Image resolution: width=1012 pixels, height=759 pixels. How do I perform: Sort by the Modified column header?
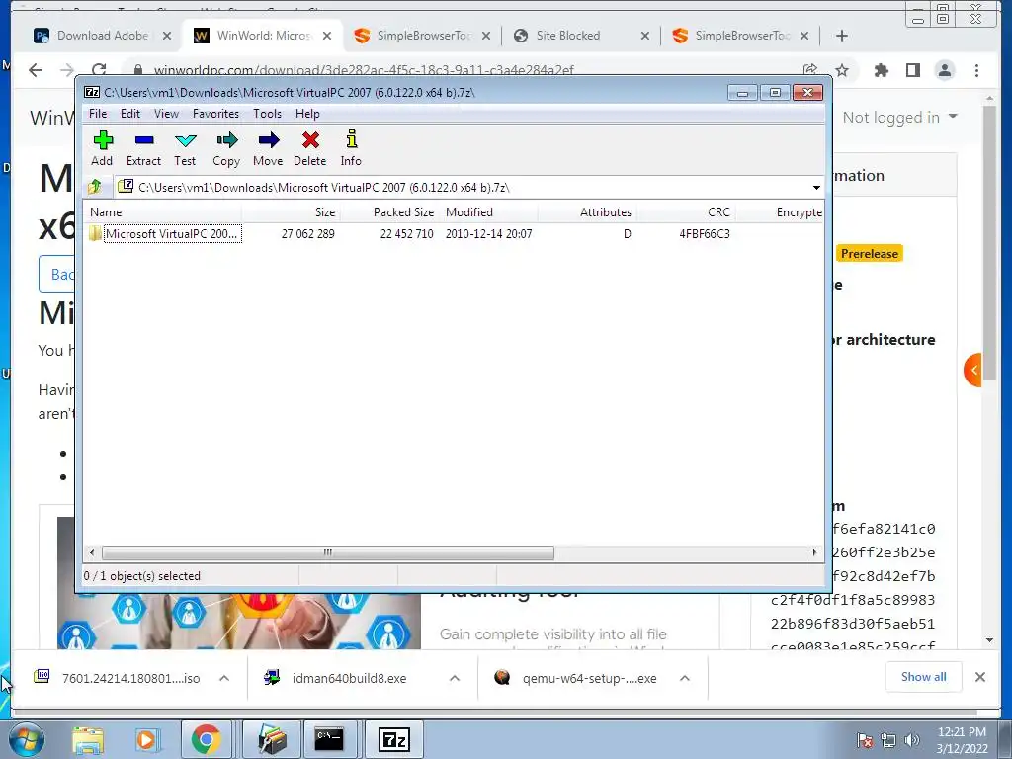(x=488, y=212)
